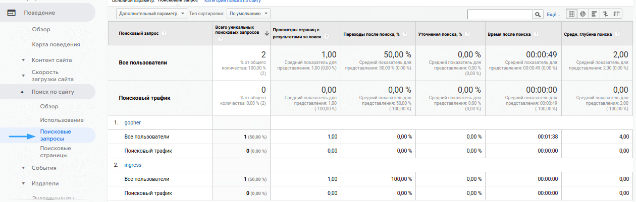Sort by unique searches descending arrow
Image resolution: width=636 pixels, height=202 pixels.
266,33
